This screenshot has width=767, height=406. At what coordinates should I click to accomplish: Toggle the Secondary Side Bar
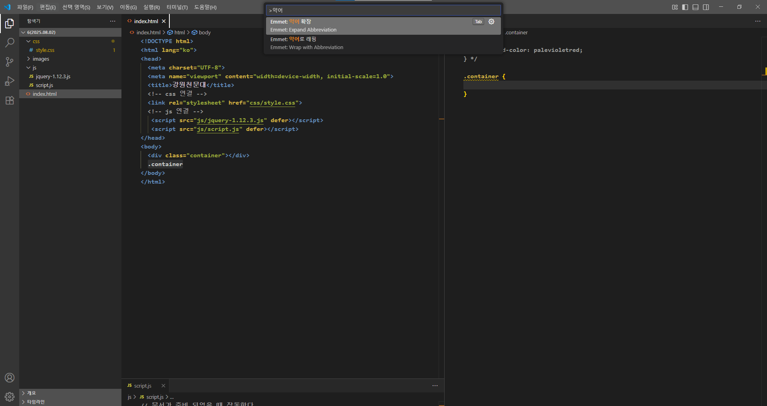[x=706, y=7]
